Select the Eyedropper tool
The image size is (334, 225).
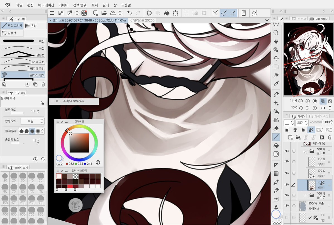pos(276,84)
